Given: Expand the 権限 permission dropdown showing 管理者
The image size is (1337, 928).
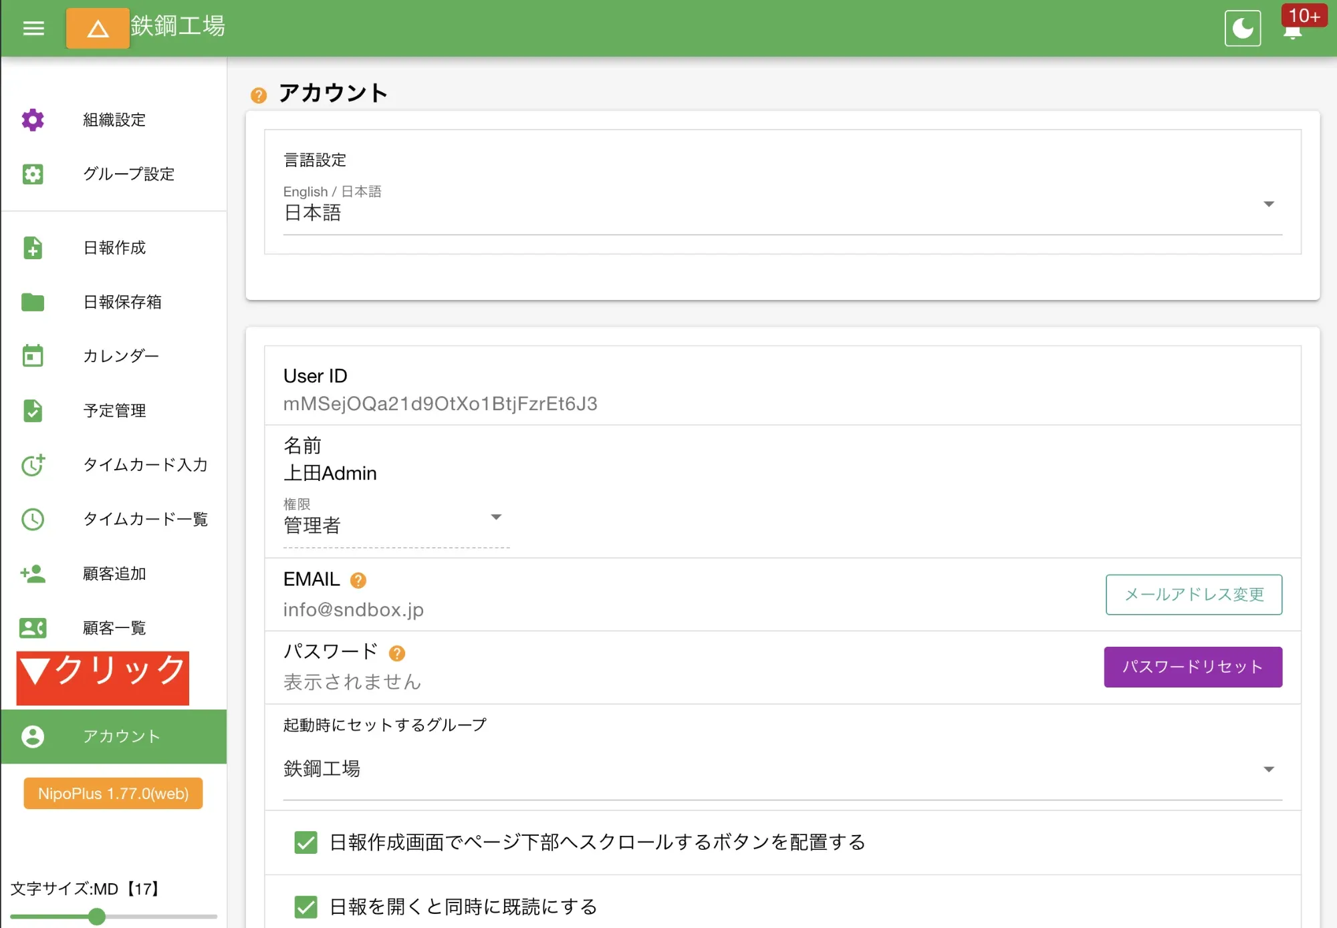Looking at the screenshot, I should (x=496, y=517).
